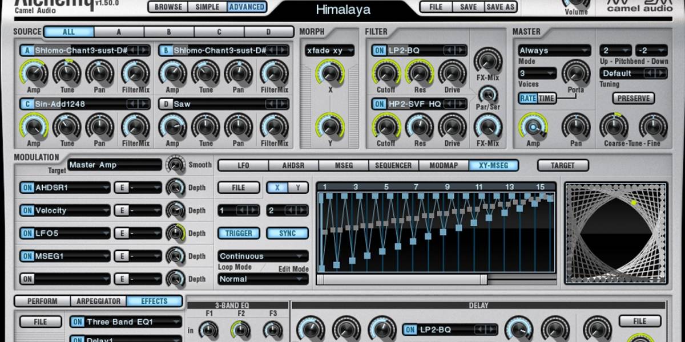The width and height of the screenshot is (685, 342).
Task: Click the HP2-SVF HQ filter Drive knob
Action: coord(453,126)
